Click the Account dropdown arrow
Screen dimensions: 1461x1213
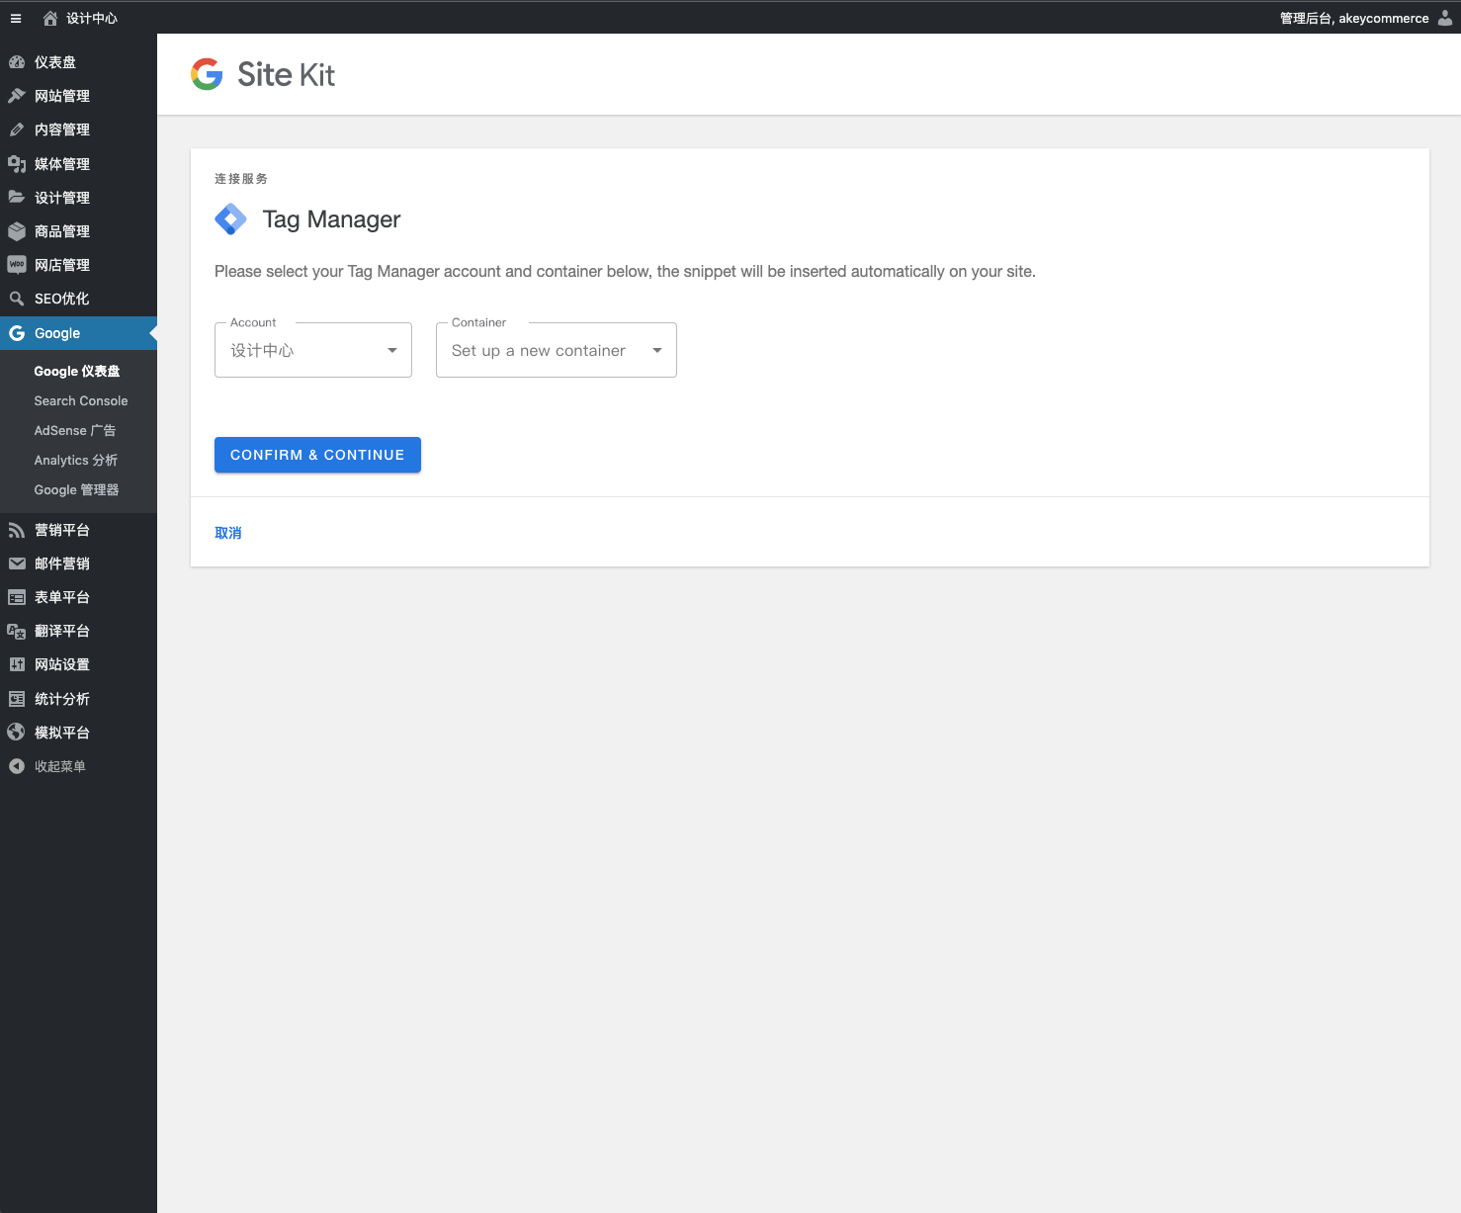pos(392,350)
